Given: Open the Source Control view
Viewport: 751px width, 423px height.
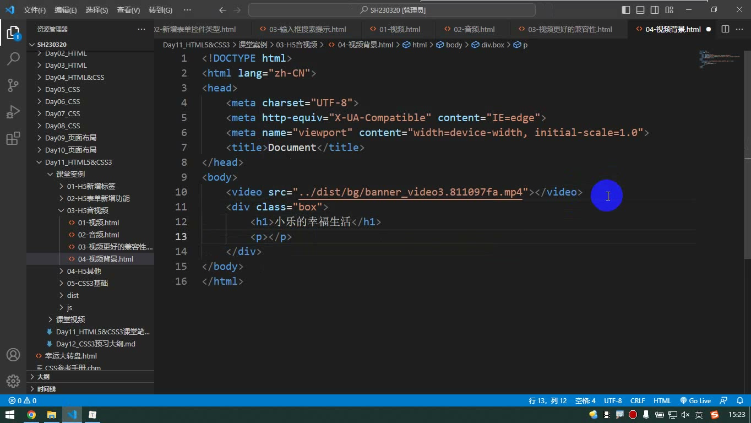Looking at the screenshot, I should click(x=13, y=85).
